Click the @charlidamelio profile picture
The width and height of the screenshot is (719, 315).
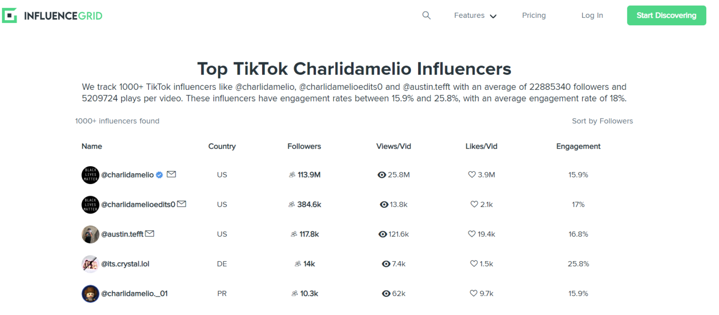(x=90, y=175)
